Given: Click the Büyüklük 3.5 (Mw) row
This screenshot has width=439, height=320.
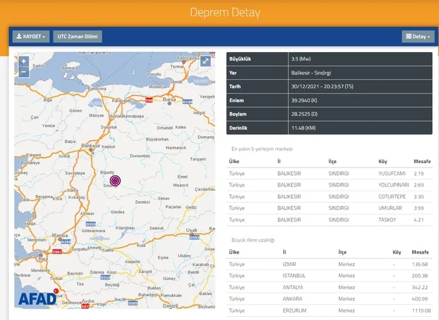Looking at the screenshot, I should pos(329,59).
